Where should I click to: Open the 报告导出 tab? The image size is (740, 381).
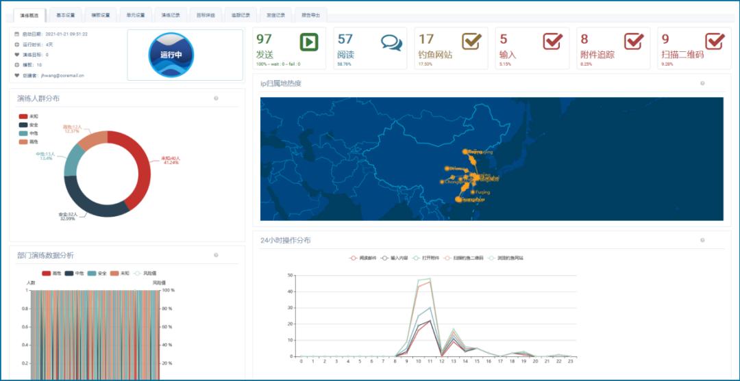point(310,15)
